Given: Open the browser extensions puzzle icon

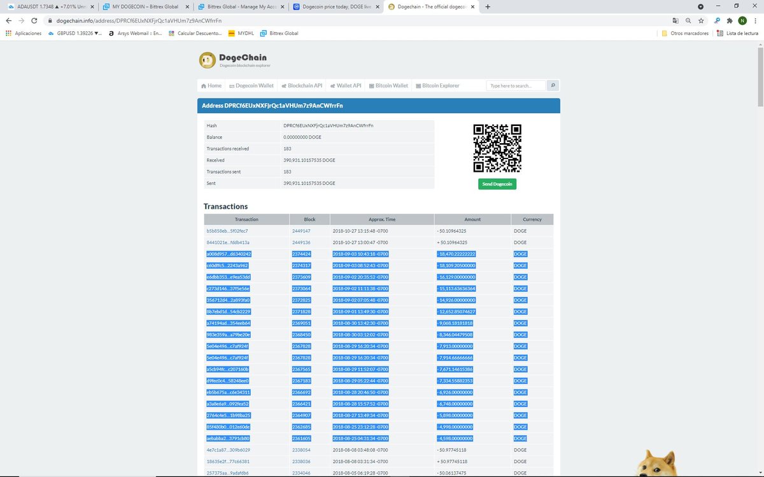Looking at the screenshot, I should (x=729, y=20).
